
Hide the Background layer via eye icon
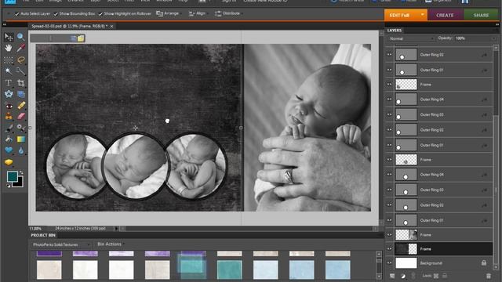[x=389, y=263]
